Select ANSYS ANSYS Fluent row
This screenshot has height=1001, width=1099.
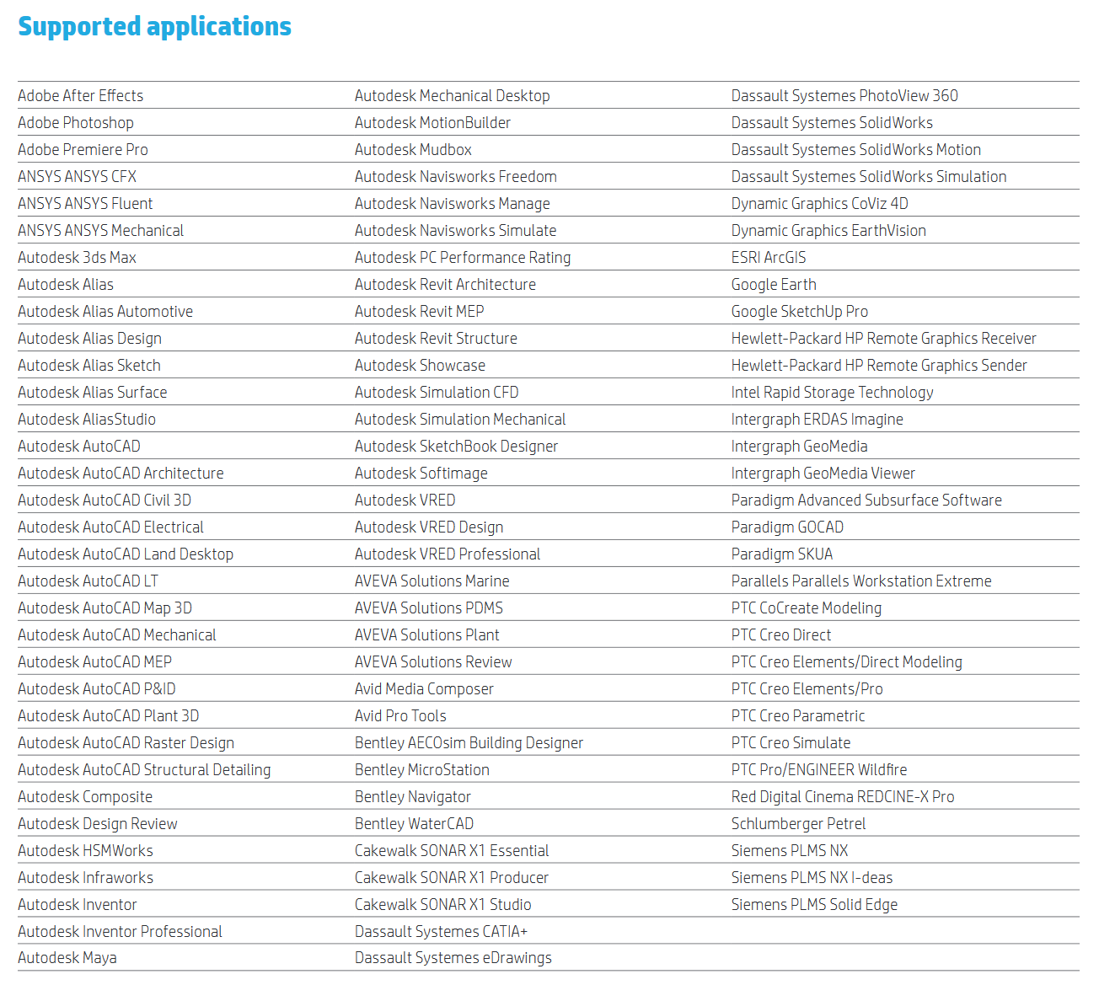tap(85, 204)
